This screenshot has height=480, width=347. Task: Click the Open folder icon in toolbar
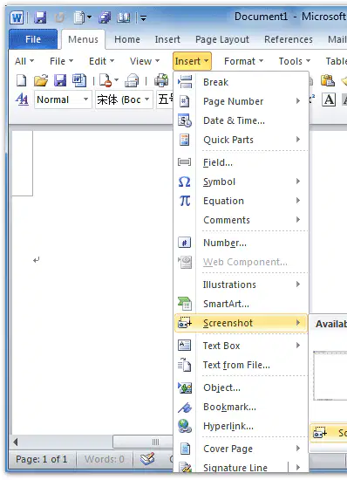pyautogui.click(x=41, y=81)
